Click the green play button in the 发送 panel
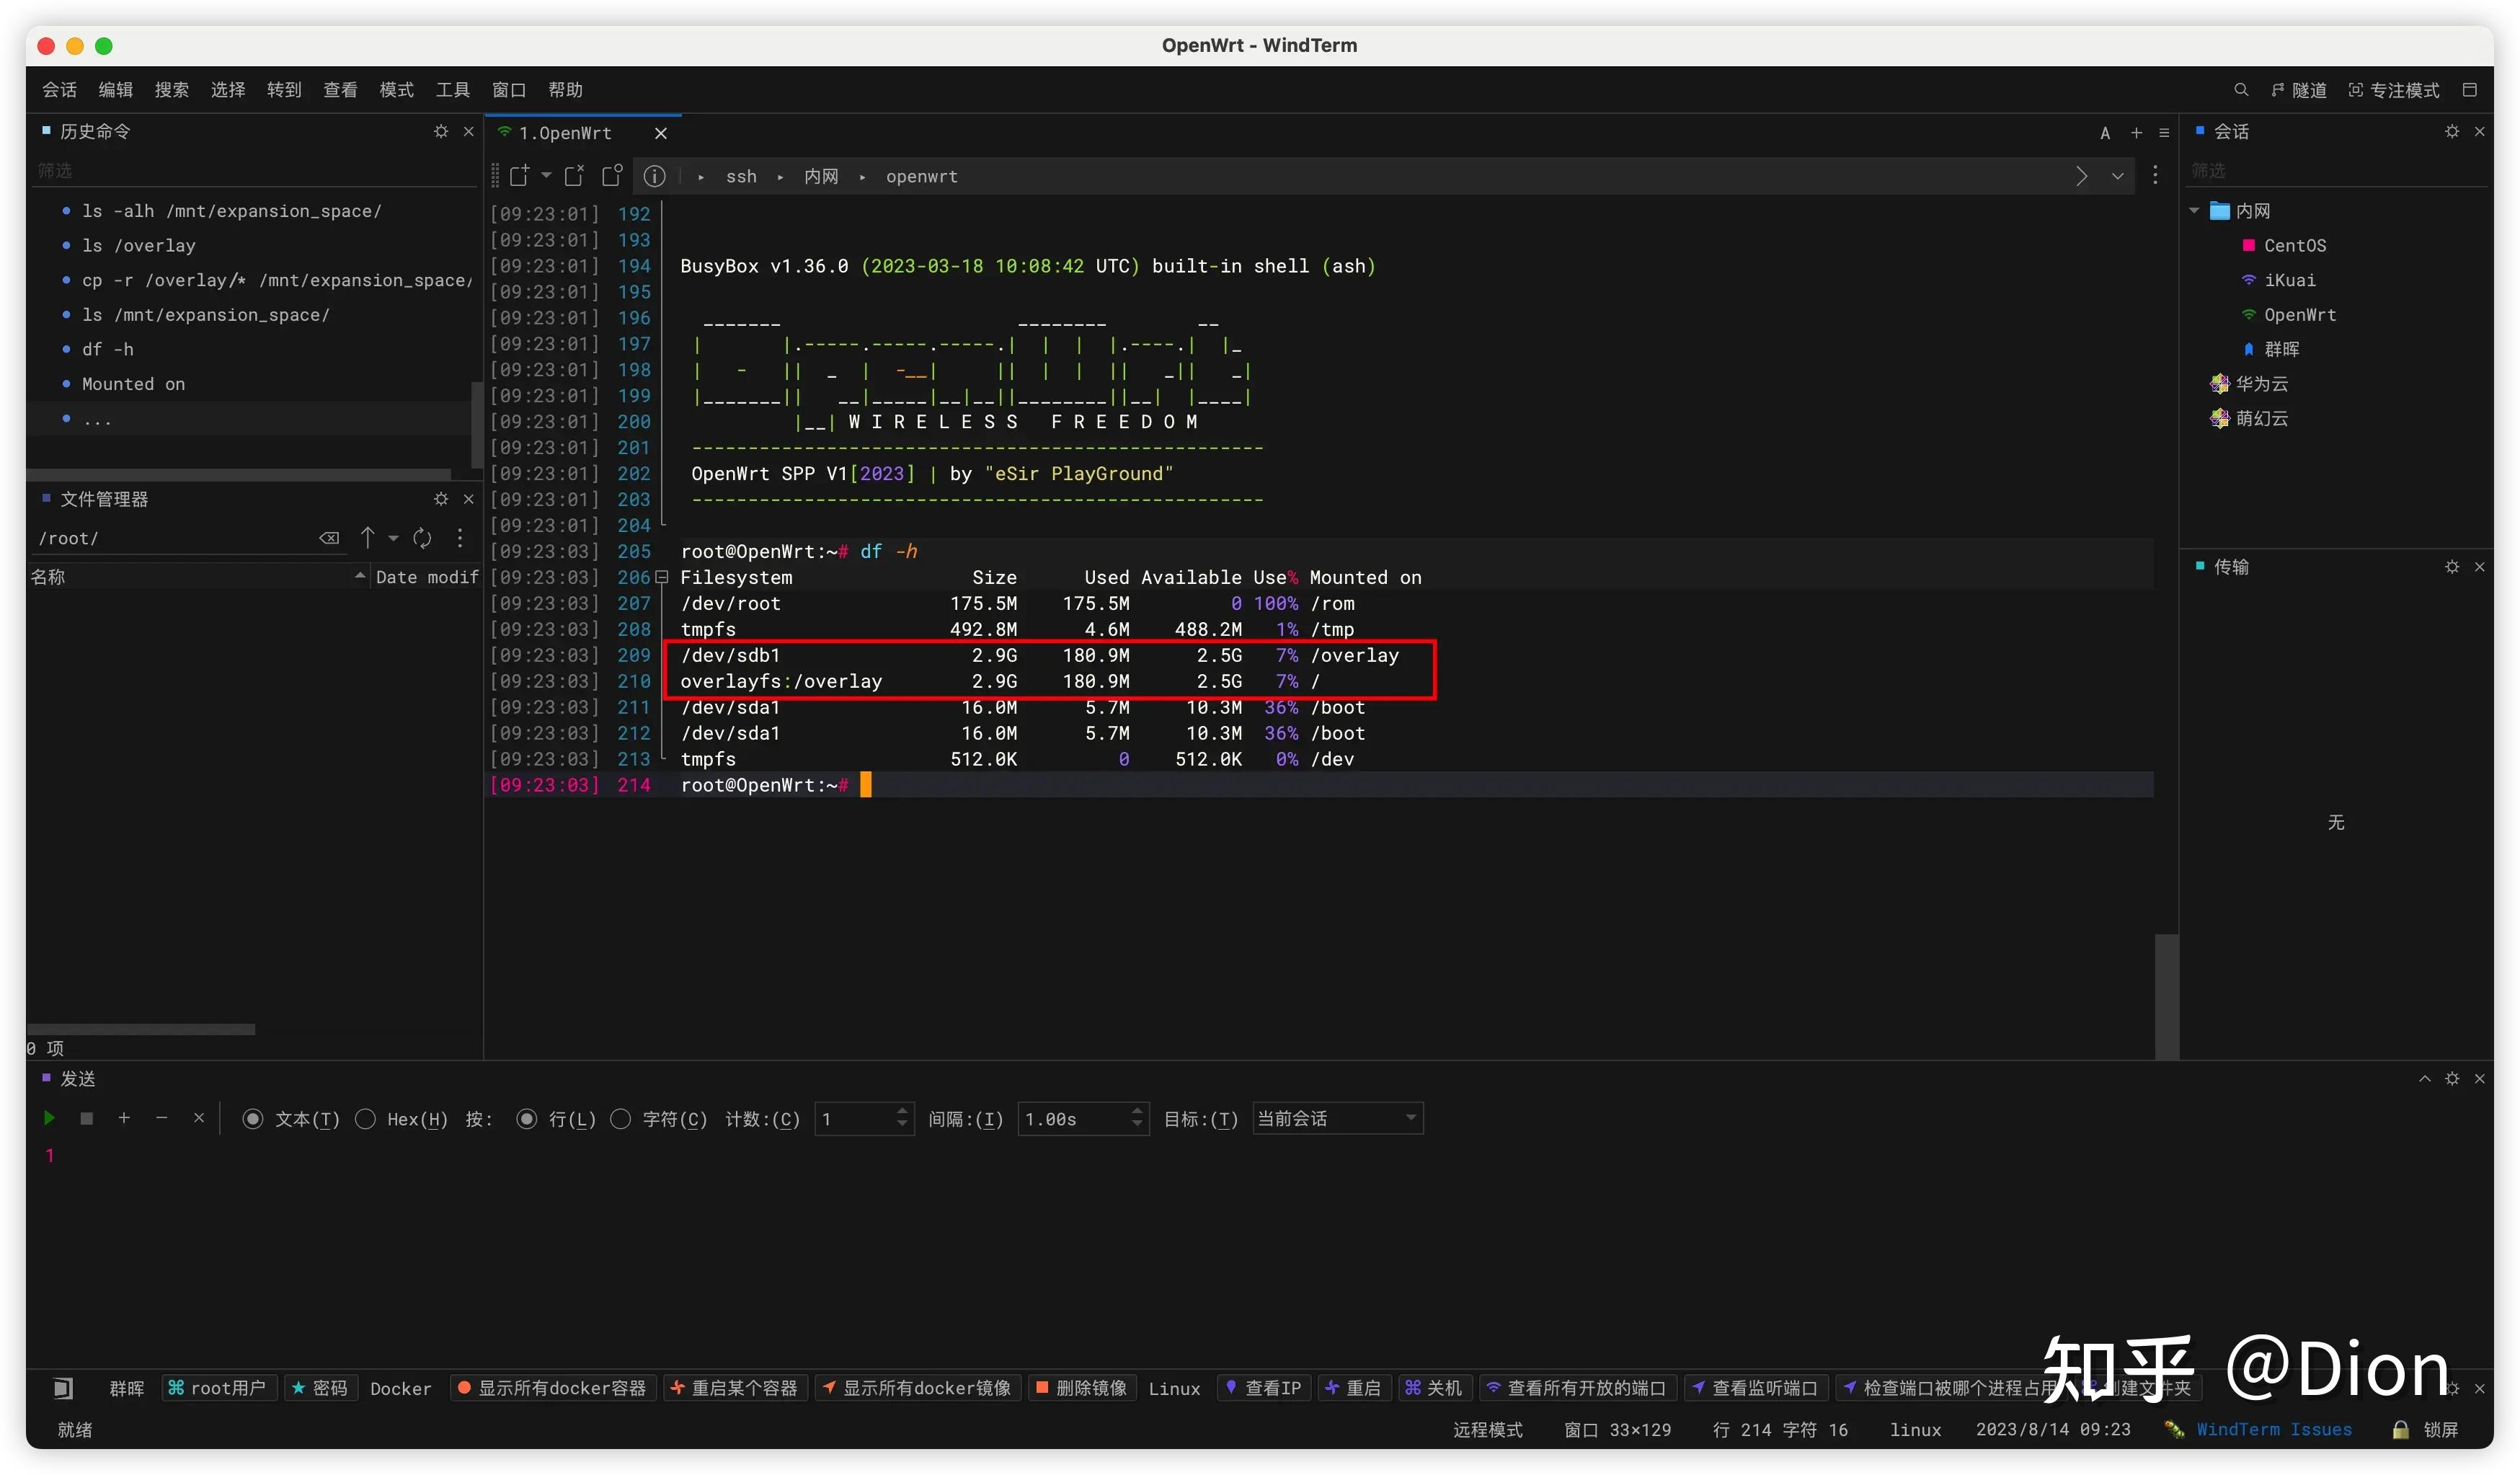Screen dimensions: 2520x1475 [49, 1118]
